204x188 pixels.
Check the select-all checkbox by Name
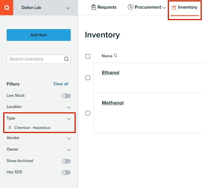pyautogui.click(x=88, y=56)
